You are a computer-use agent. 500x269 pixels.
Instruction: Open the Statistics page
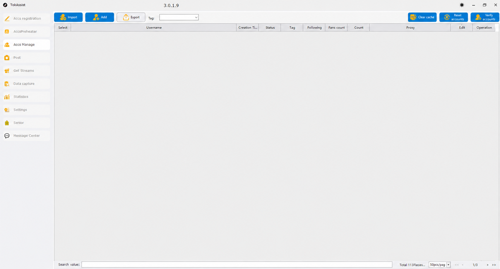coord(27,97)
